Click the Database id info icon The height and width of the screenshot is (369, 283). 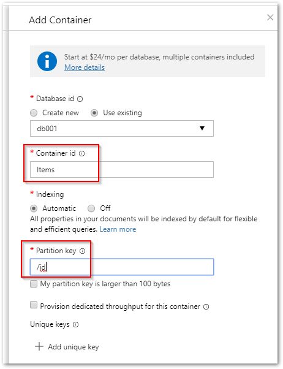click(x=80, y=99)
